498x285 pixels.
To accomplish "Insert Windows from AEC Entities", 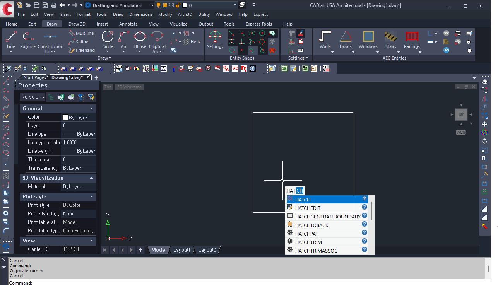I will (x=368, y=40).
